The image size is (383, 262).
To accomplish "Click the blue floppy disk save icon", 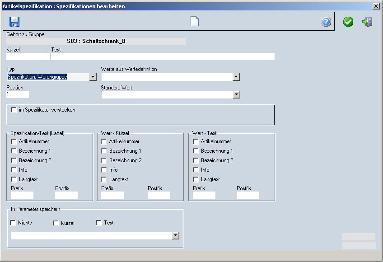I will [x=15, y=22].
